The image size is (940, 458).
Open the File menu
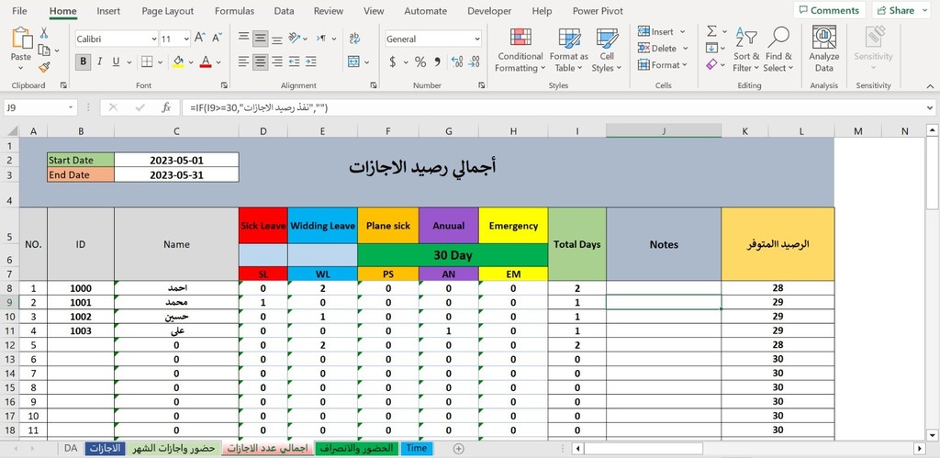tap(19, 11)
